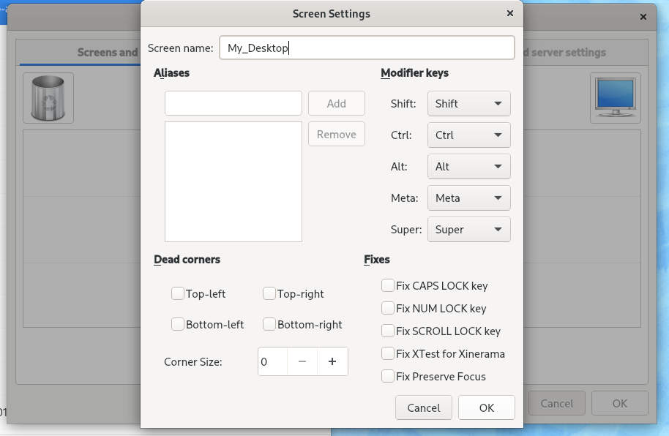This screenshot has width=669, height=436.
Task: Close the Screen Settings dialog
Action: tap(509, 13)
